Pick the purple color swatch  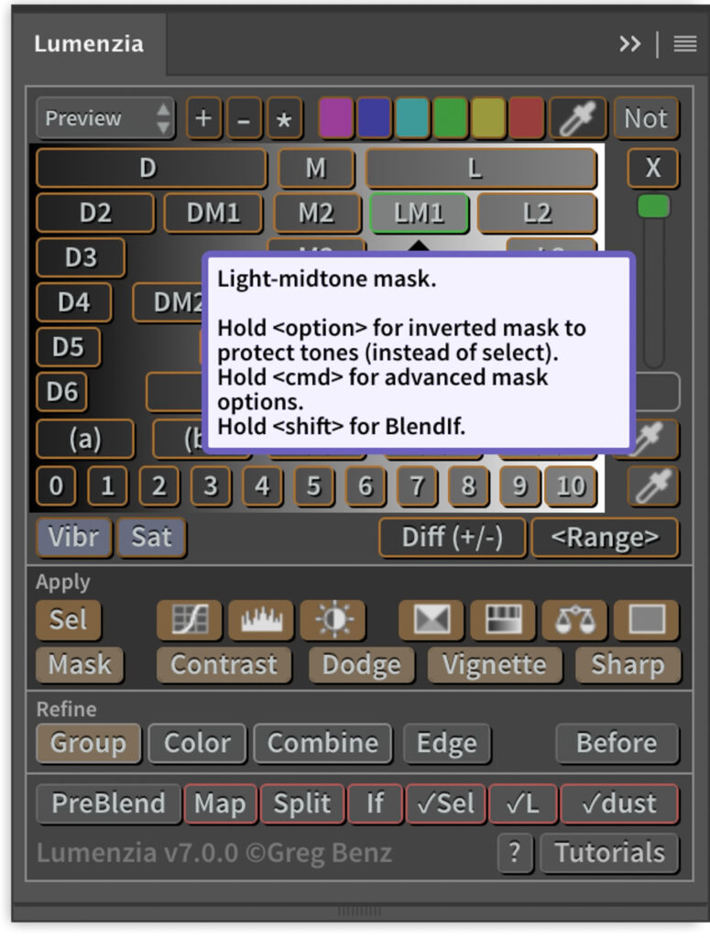click(335, 118)
